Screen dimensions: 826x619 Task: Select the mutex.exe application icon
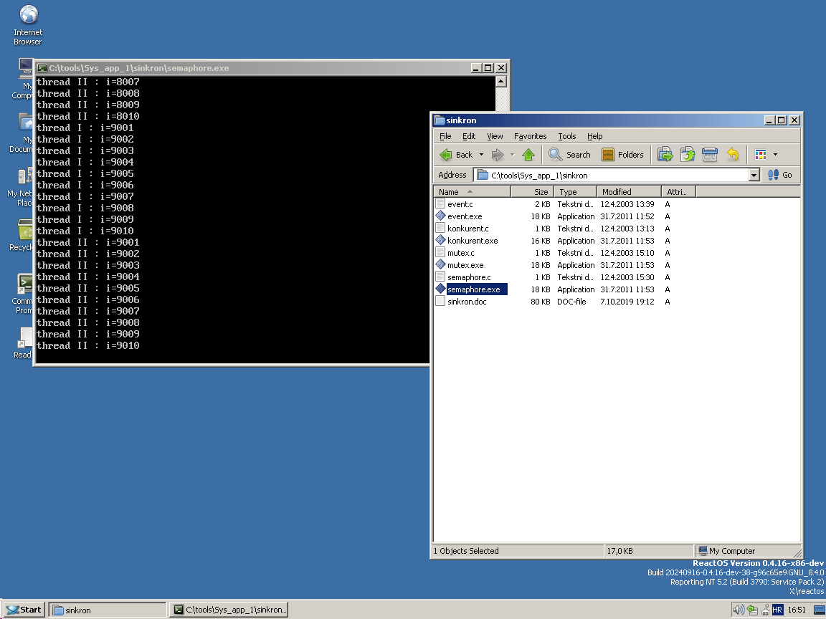tap(440, 264)
